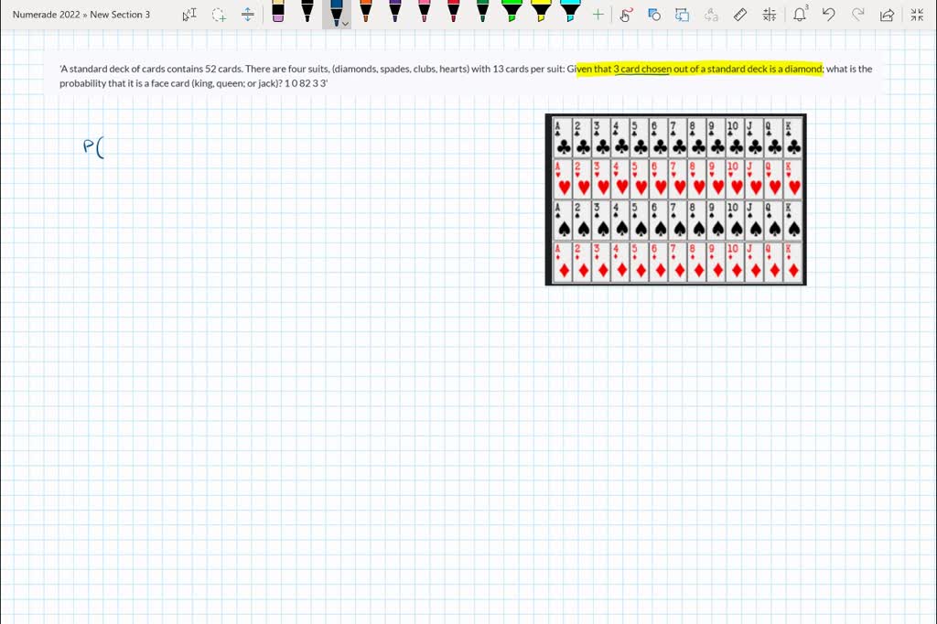Toggle the Ruler tool
The width and height of the screenshot is (937, 624).
(740, 15)
